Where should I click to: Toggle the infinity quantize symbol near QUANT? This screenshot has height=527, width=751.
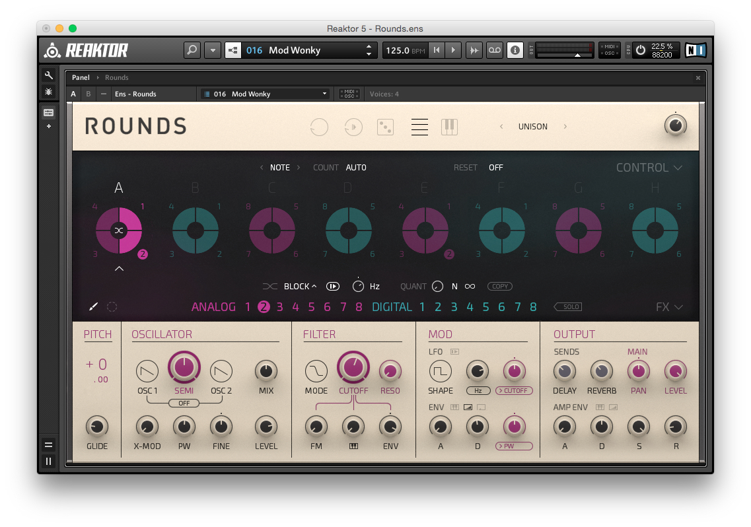(x=470, y=286)
